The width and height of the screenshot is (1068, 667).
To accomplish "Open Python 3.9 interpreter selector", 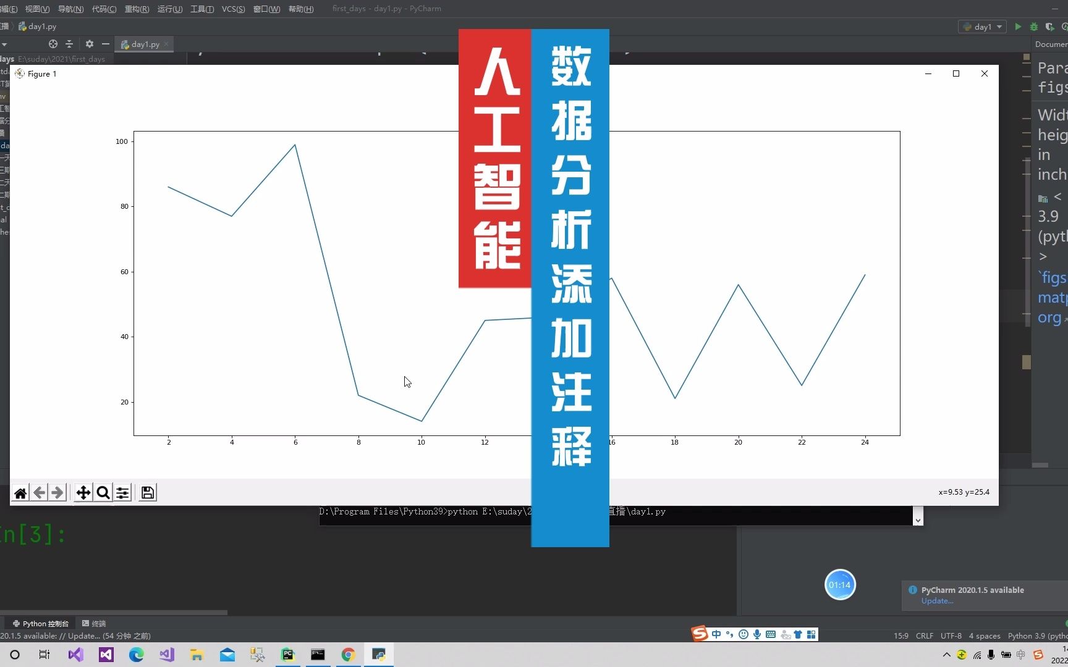I will click(x=1037, y=636).
